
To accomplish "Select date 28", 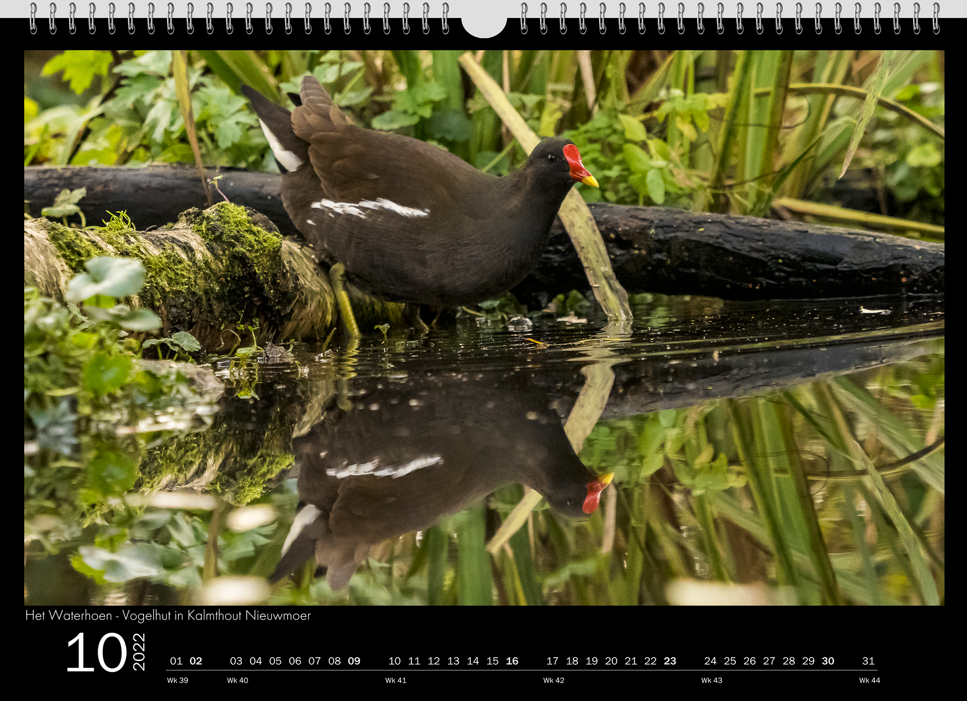I will point(789,661).
